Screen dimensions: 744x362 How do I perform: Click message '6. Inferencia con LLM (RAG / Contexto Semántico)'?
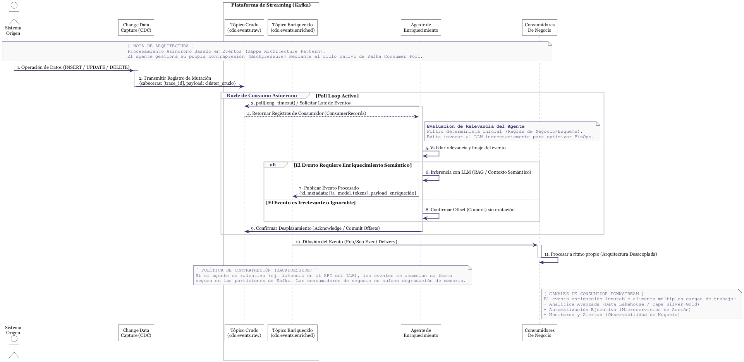[x=478, y=172]
